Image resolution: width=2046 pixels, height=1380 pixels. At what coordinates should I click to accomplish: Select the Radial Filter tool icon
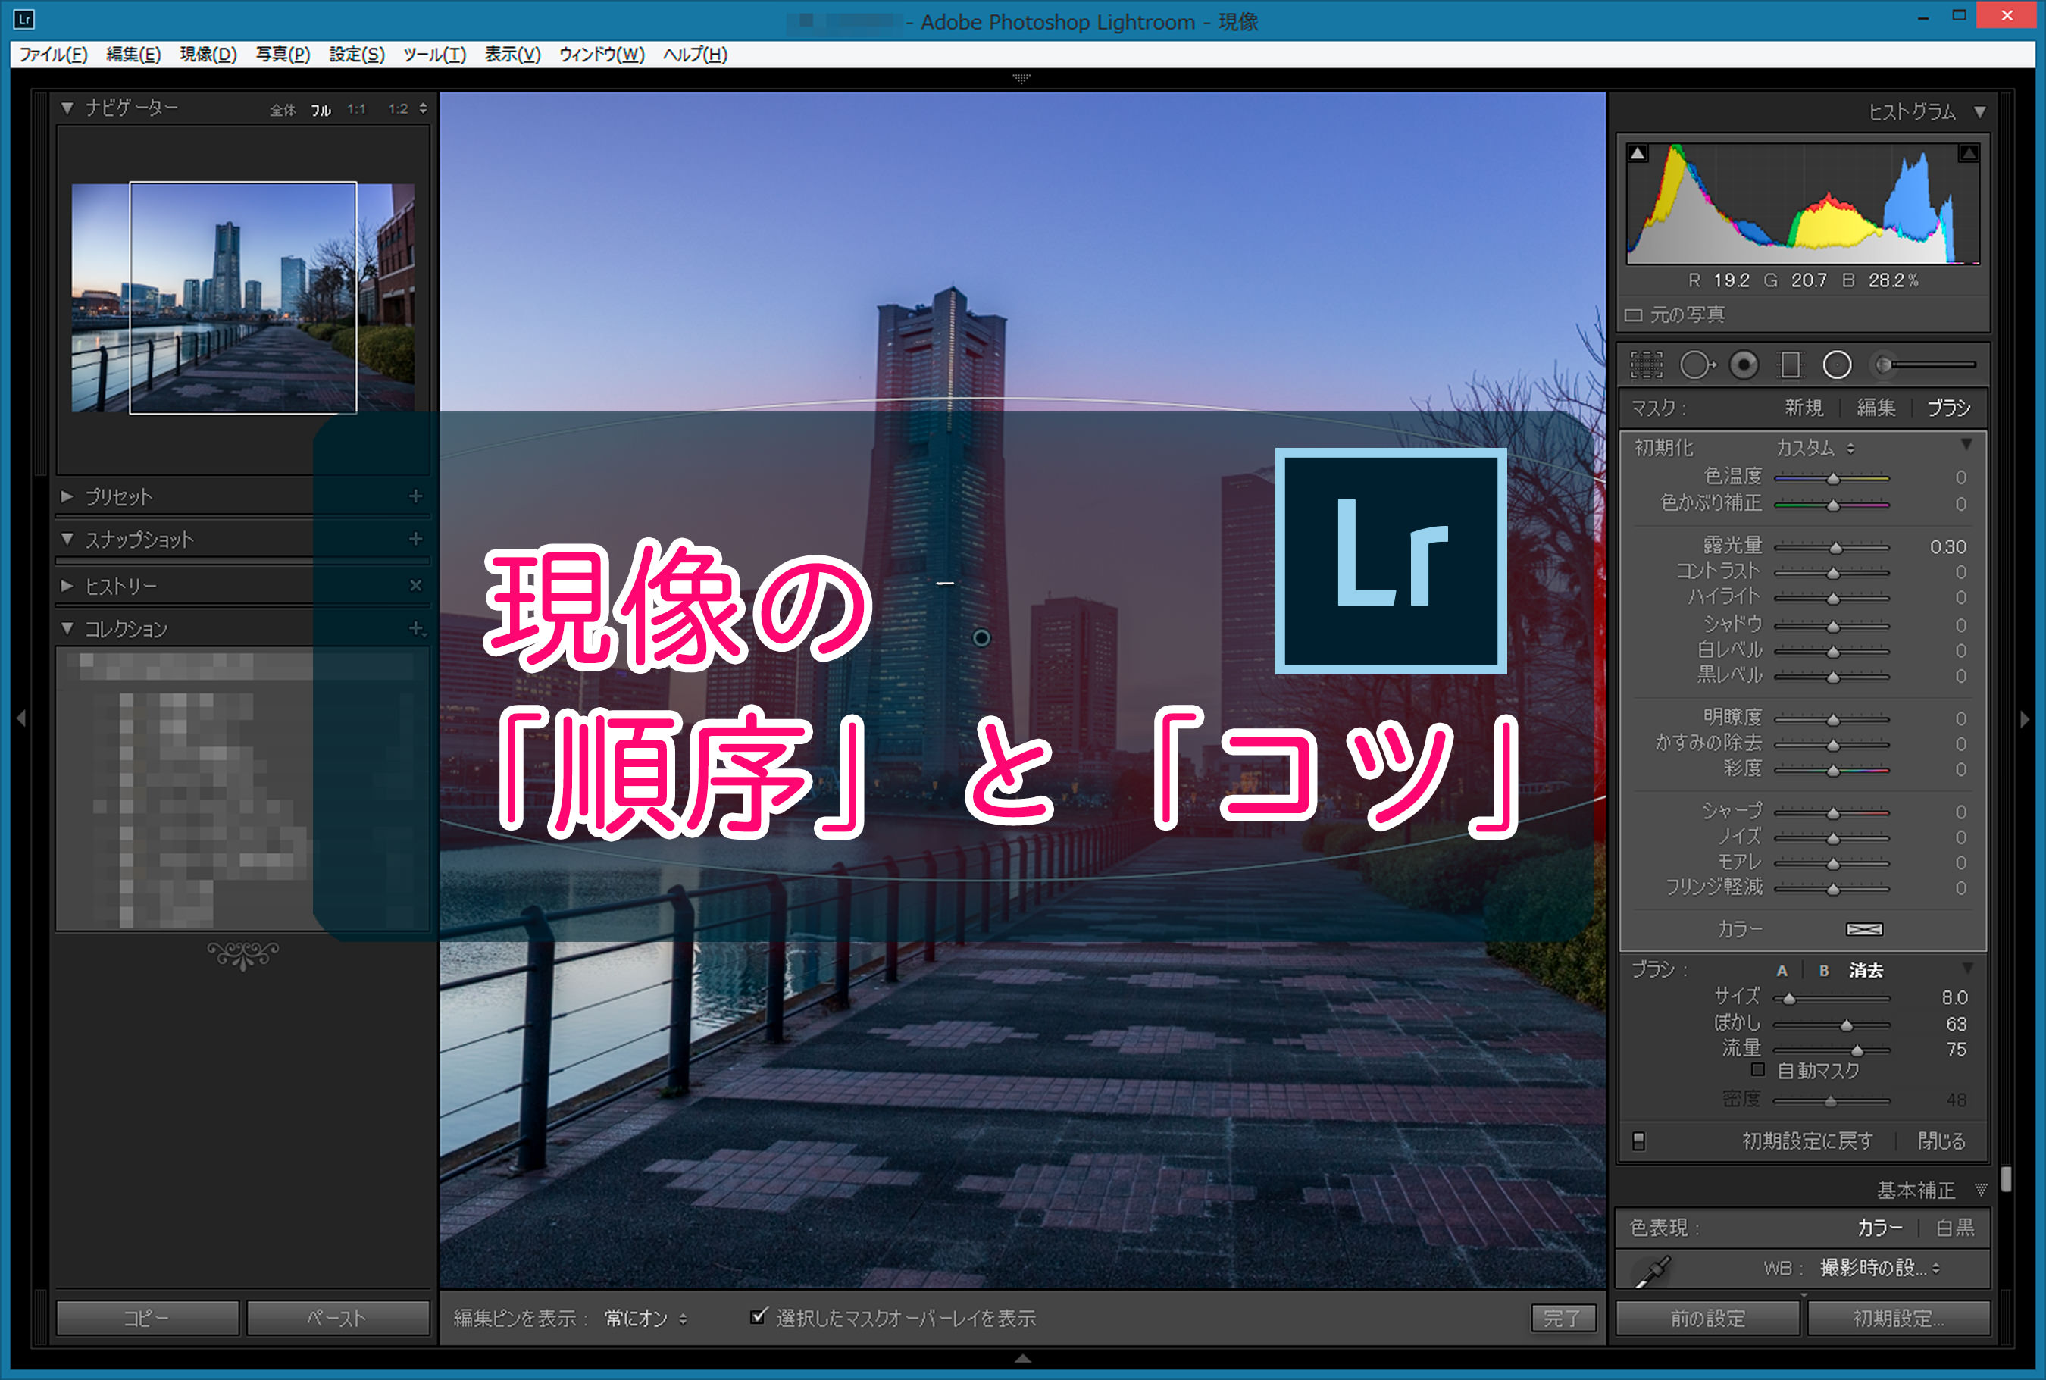(1837, 365)
